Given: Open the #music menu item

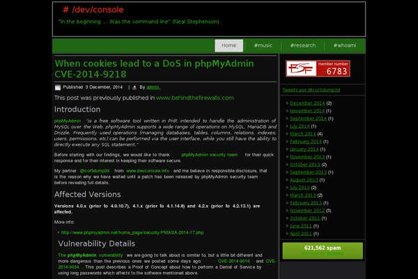Looking at the screenshot, I should (x=263, y=45).
